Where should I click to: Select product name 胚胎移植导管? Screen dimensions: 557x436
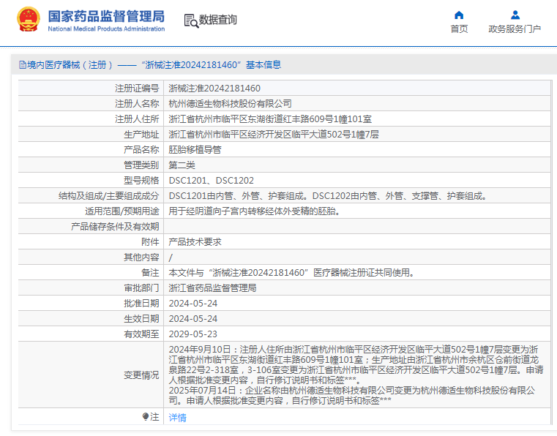tap(195, 149)
